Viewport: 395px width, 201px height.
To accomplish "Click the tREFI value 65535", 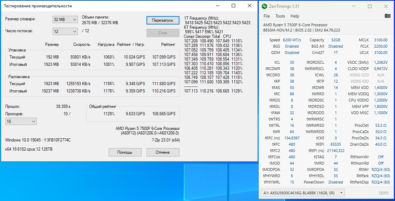I will (x=336, y=144).
